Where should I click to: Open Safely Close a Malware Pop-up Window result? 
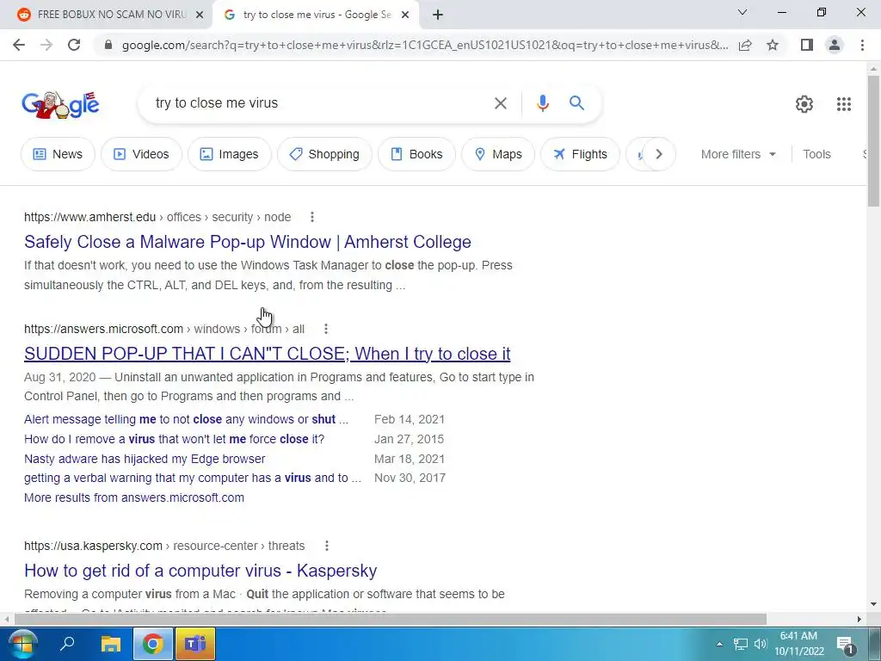[x=248, y=242]
